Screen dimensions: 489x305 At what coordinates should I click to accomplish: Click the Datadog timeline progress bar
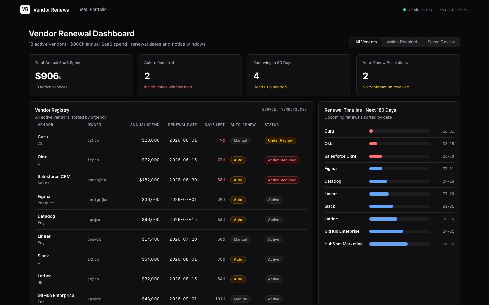pos(399,181)
